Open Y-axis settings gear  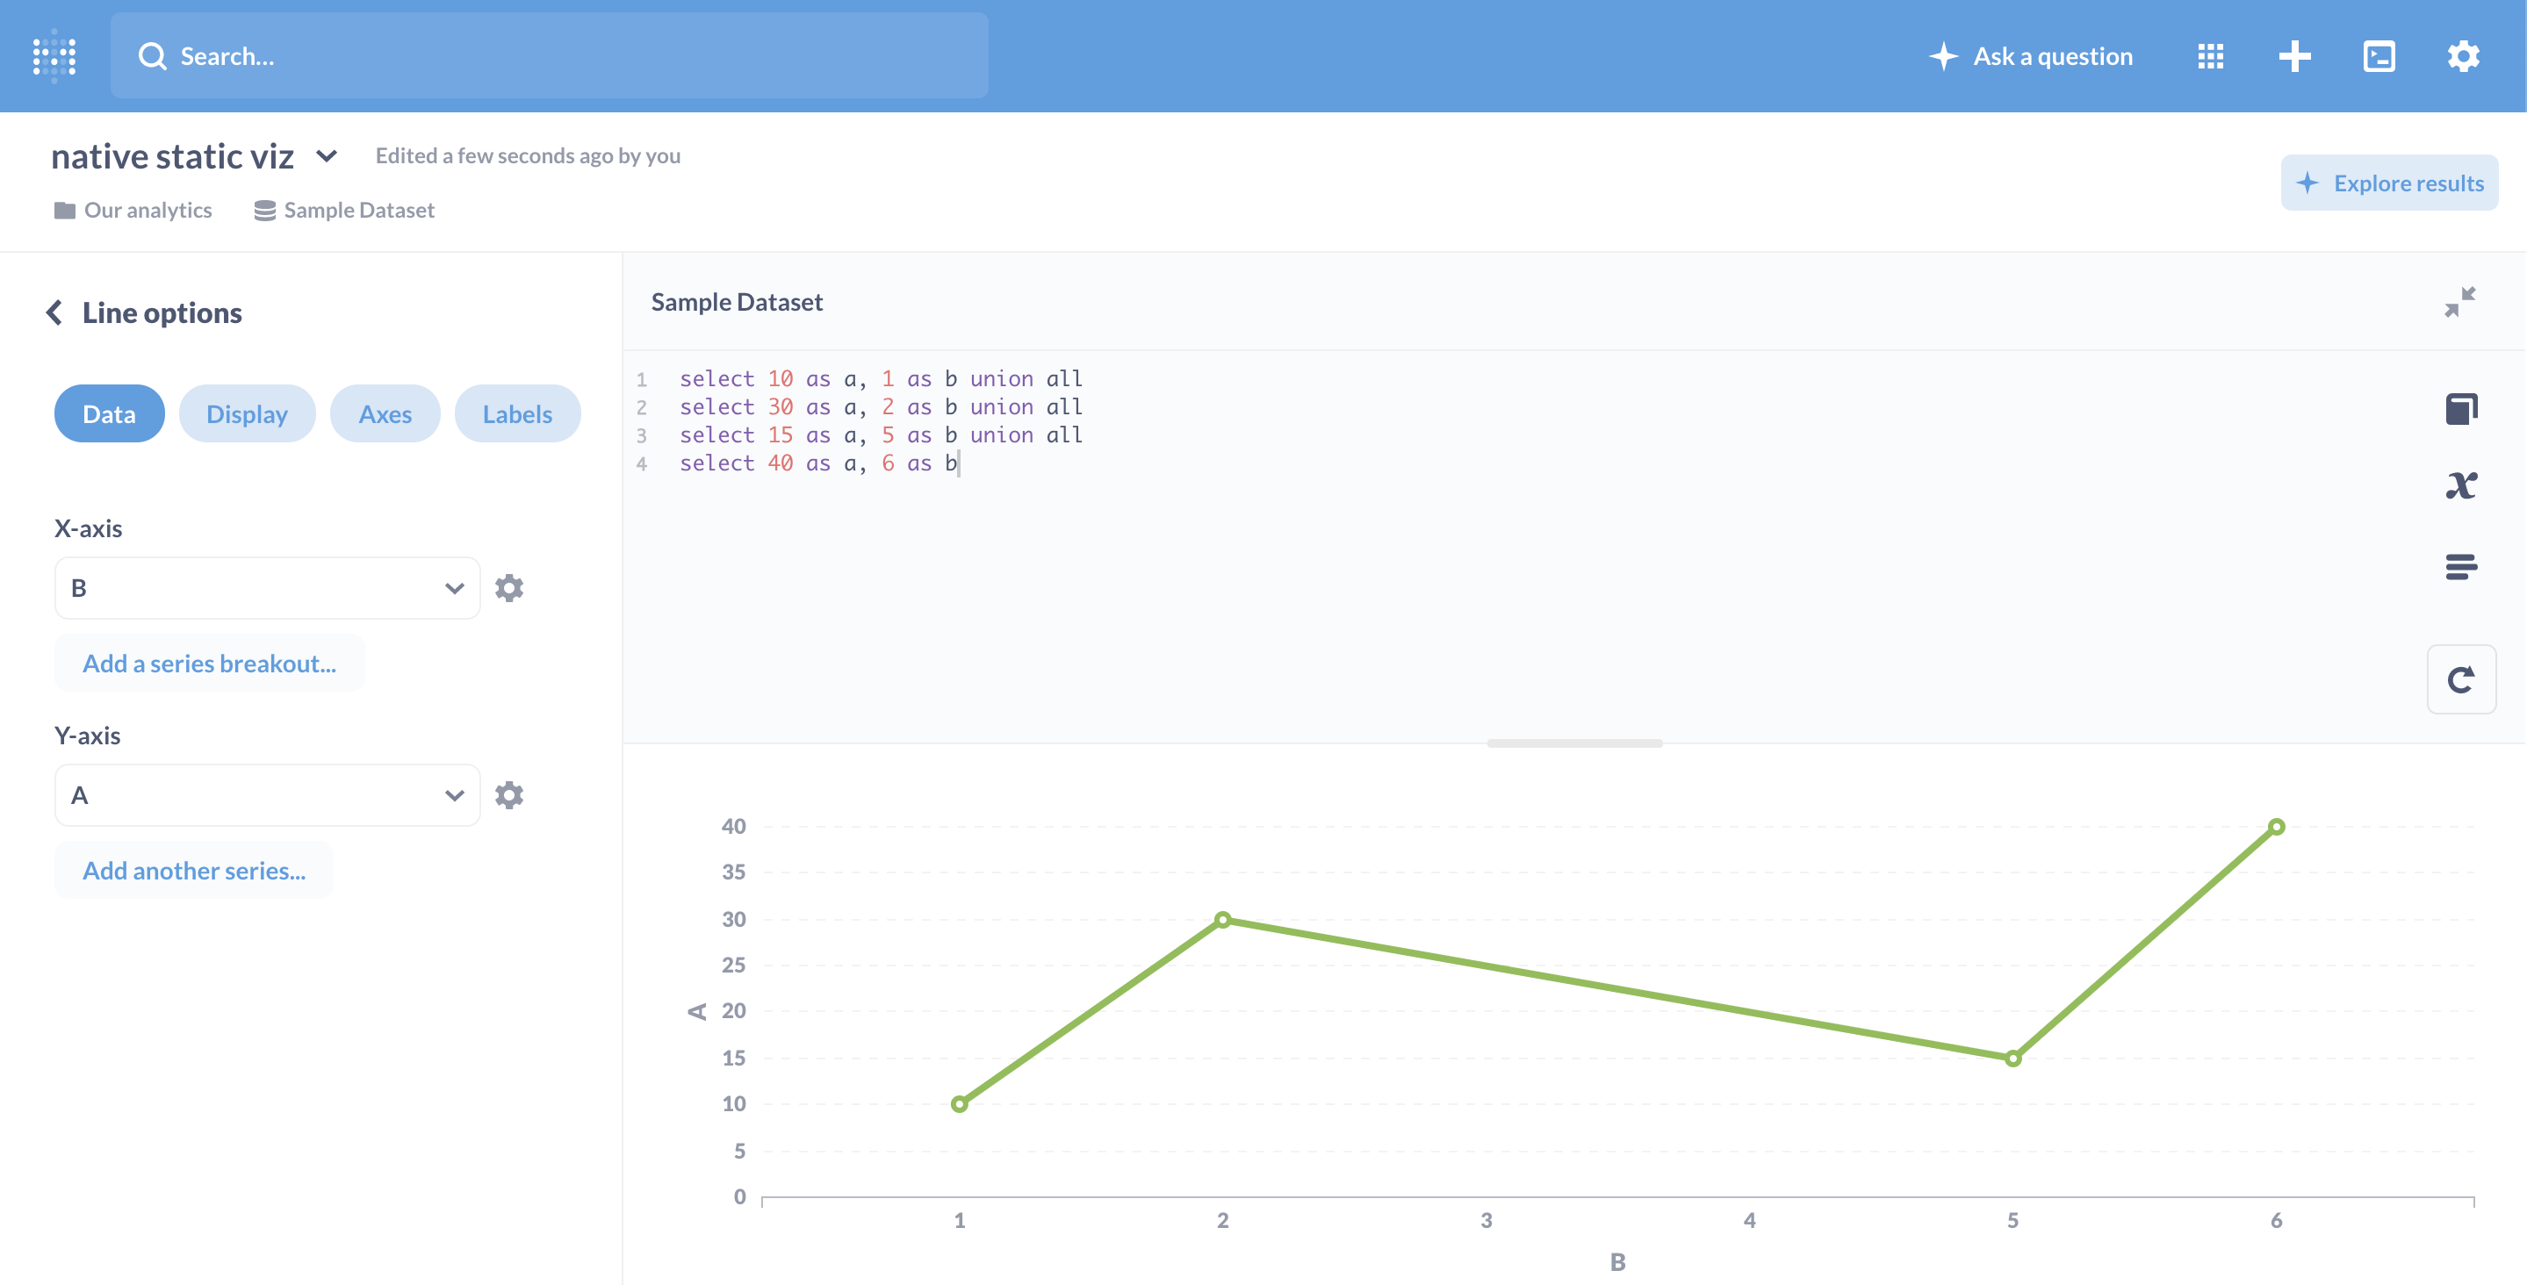pyautogui.click(x=509, y=794)
